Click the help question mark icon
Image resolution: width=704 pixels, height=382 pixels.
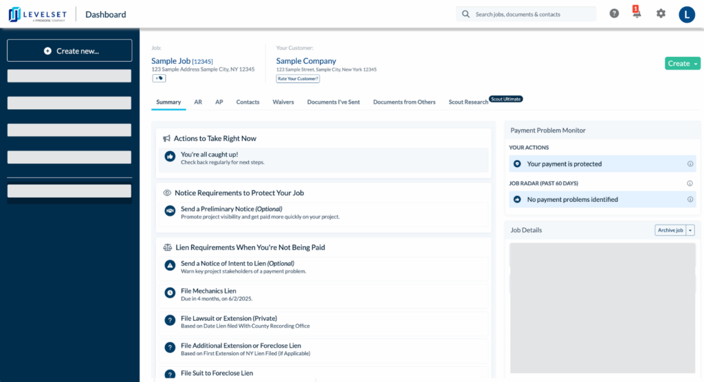click(x=614, y=14)
